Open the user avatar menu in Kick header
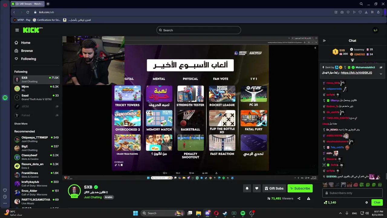 pos(375,30)
